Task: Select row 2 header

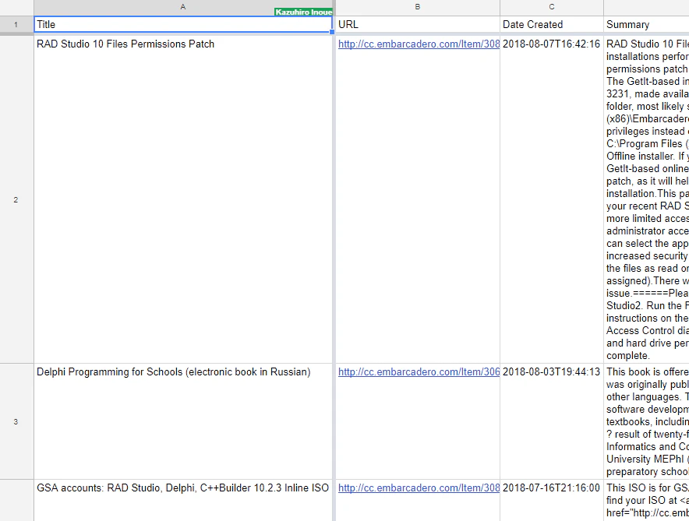Action: click(x=16, y=199)
